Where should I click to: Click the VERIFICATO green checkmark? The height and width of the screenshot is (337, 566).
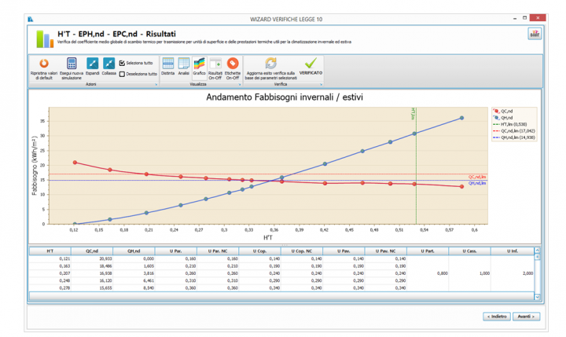click(x=311, y=63)
